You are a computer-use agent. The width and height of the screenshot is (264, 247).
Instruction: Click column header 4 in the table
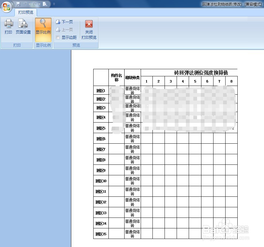[x=183, y=81]
